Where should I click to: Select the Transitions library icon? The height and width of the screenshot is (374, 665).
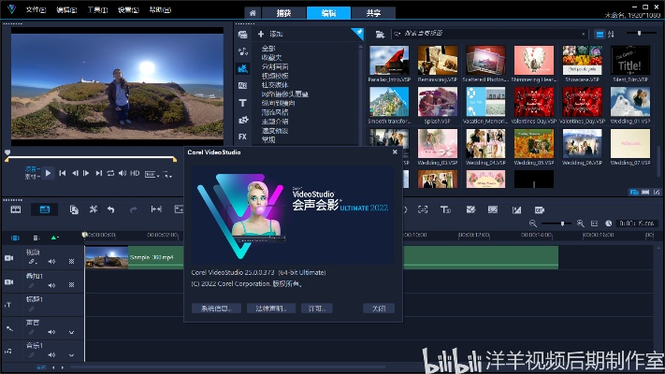243,86
